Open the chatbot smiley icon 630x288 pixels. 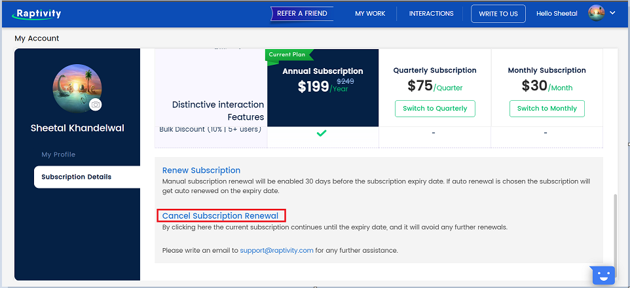tap(604, 275)
